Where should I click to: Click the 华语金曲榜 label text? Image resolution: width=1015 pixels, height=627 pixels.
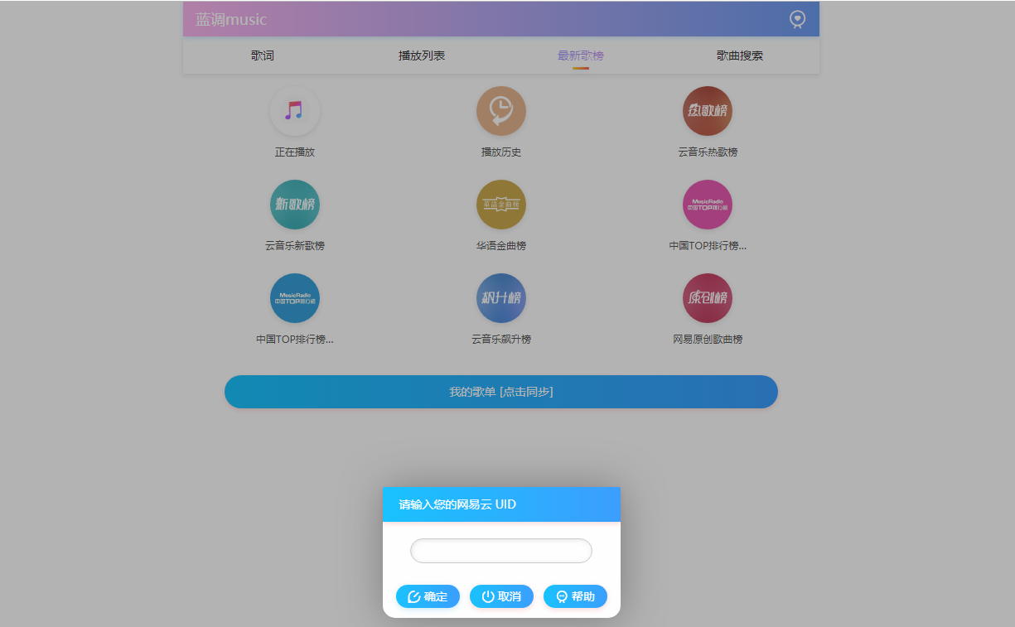click(501, 246)
